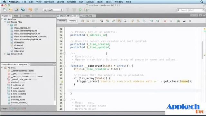The width and height of the screenshot is (206, 116).
Task: Collapse the docblock fold at line 30
Action: click(64, 53)
